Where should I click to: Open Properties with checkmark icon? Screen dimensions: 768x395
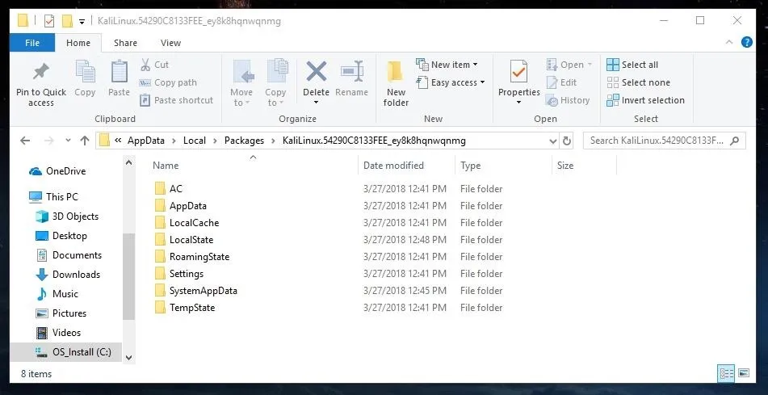(518, 73)
